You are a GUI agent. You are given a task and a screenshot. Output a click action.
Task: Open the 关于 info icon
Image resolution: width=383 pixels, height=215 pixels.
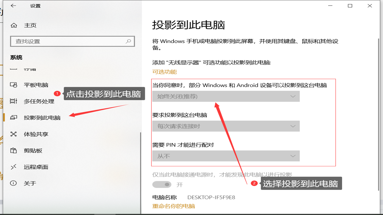[14, 183]
